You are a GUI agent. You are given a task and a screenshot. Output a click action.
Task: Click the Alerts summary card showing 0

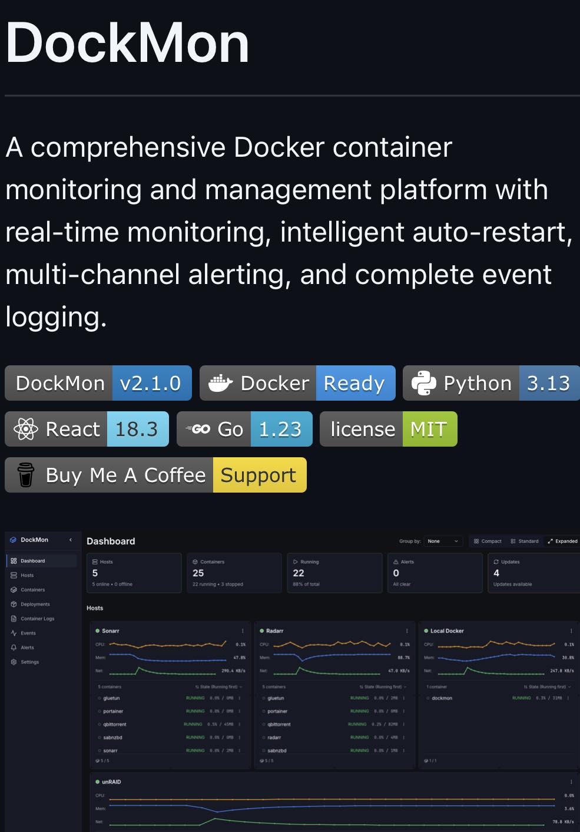tap(435, 573)
